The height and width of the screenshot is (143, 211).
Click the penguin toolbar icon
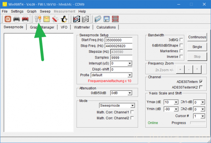64,19
